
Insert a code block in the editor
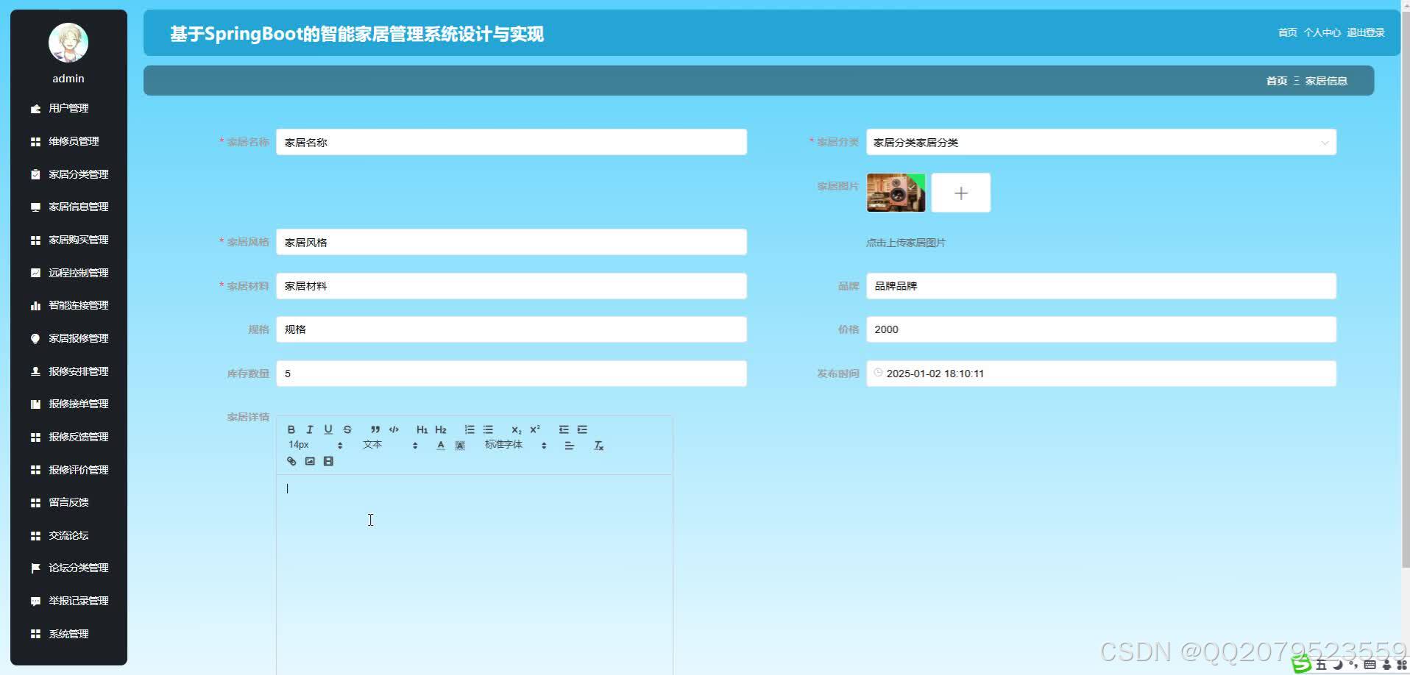coord(394,429)
